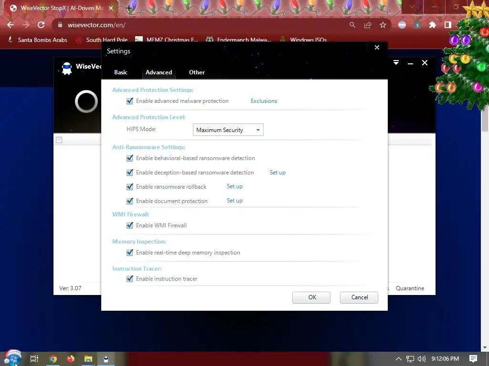Confirm settings with OK button
This screenshot has height=366, width=489.
coord(311,297)
